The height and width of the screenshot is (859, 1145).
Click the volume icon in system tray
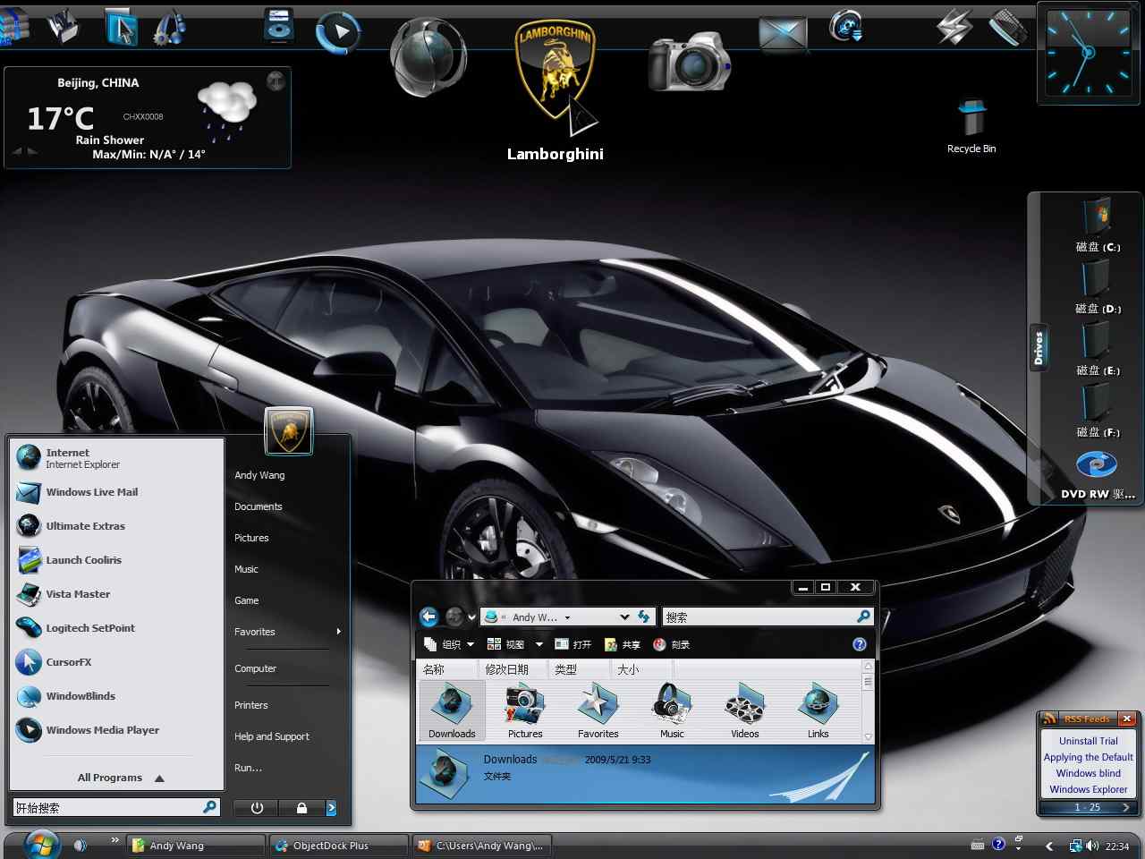tap(1092, 846)
